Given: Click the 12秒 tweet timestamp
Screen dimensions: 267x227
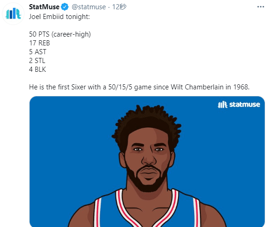Looking at the screenshot, I should tap(119, 7).
